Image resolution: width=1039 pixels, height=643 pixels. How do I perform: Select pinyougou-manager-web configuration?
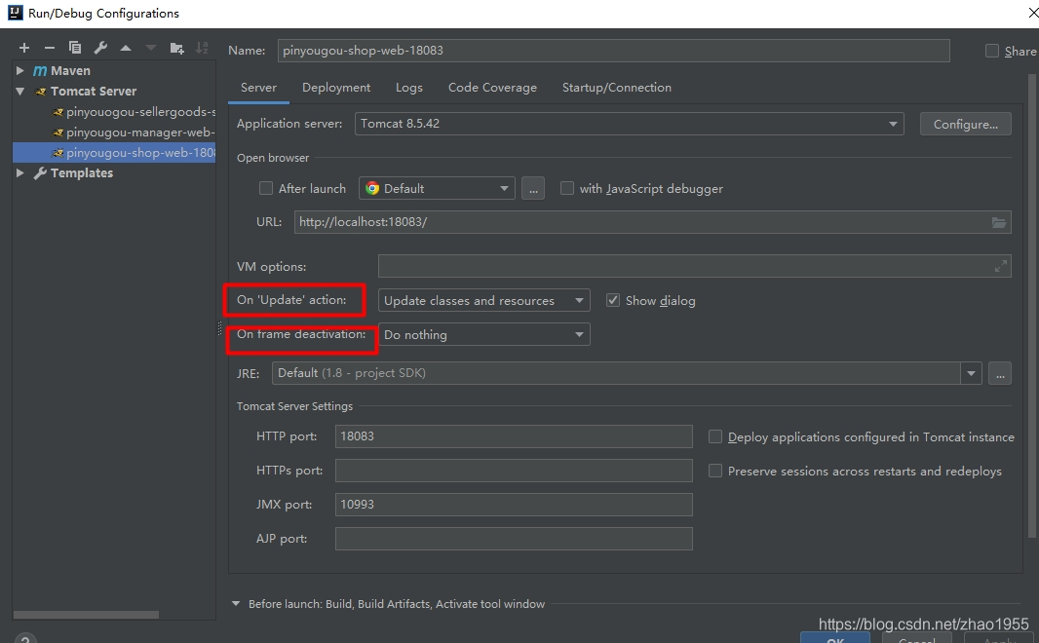coord(134,132)
